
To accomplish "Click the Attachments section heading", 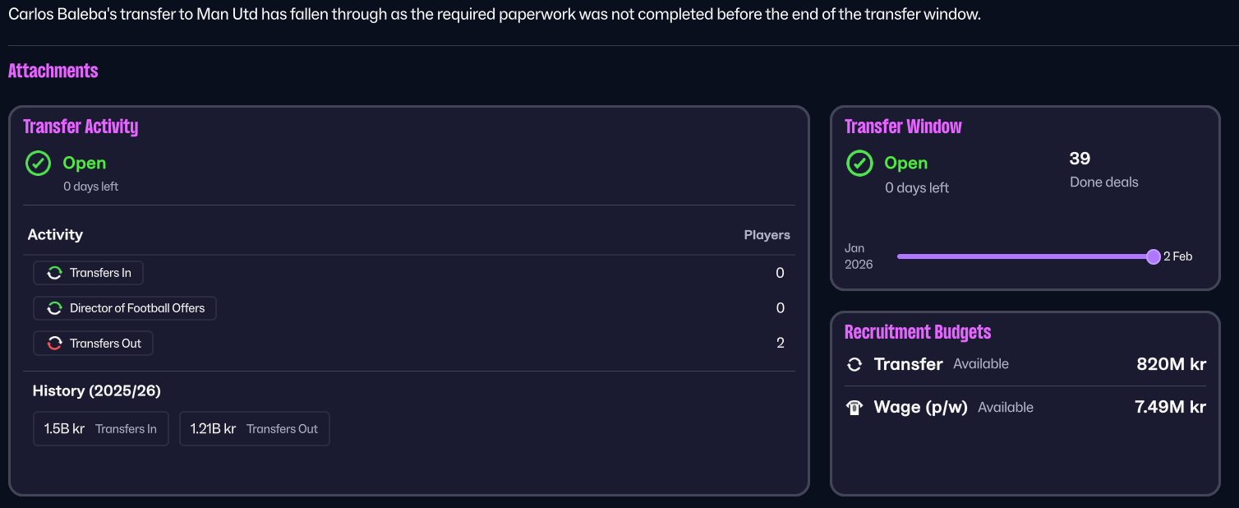I will [53, 71].
